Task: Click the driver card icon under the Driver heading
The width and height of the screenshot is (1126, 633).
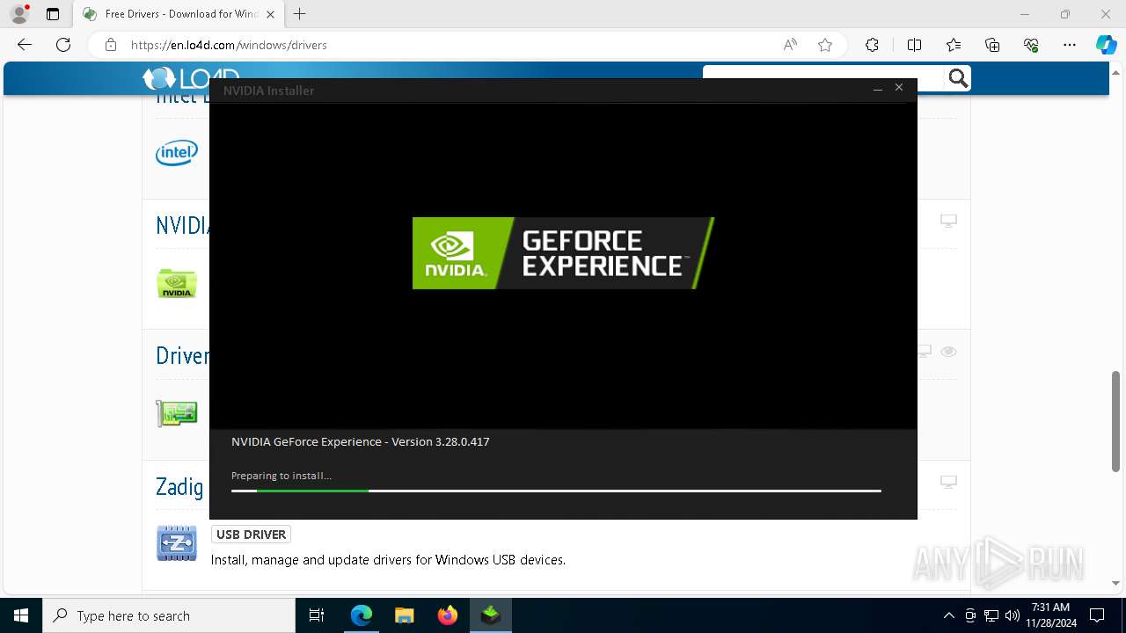Action: pos(177,413)
